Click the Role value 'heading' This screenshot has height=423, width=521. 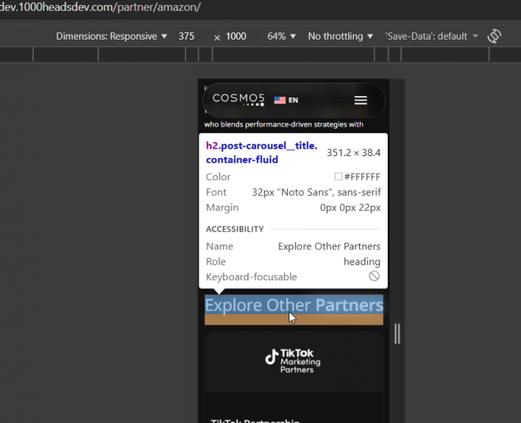[x=362, y=262]
